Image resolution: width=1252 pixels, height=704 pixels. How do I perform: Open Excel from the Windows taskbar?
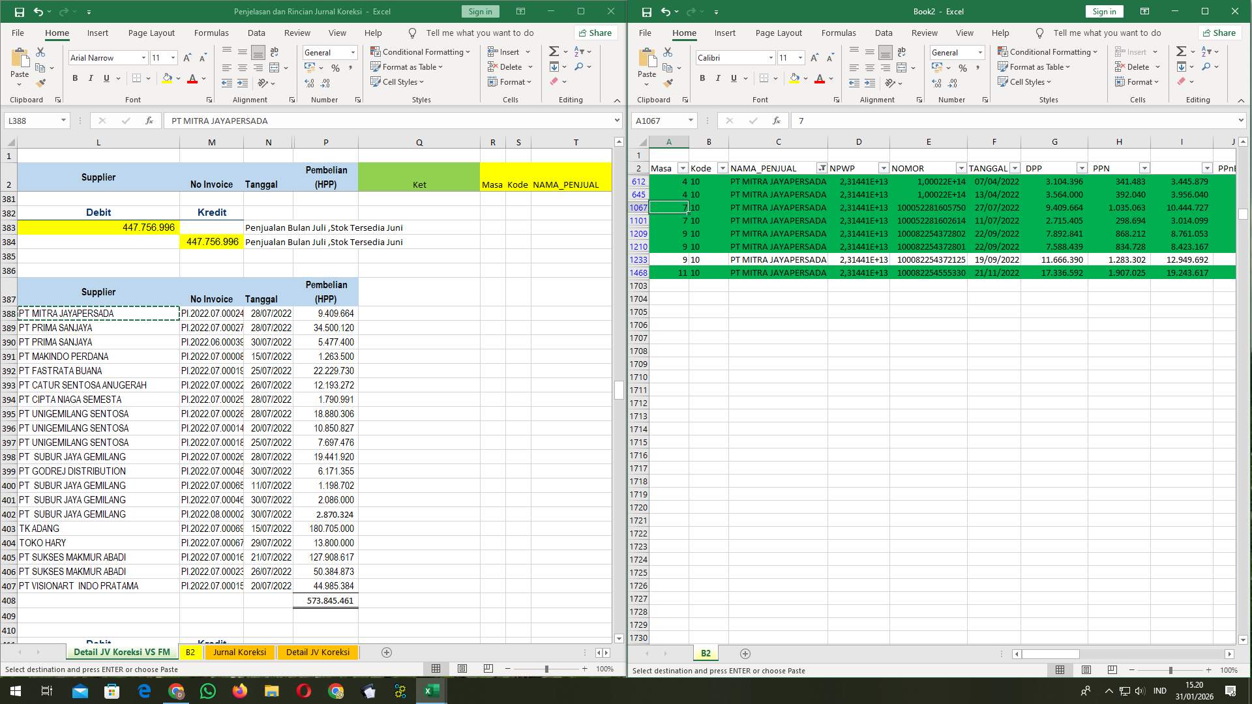[430, 690]
